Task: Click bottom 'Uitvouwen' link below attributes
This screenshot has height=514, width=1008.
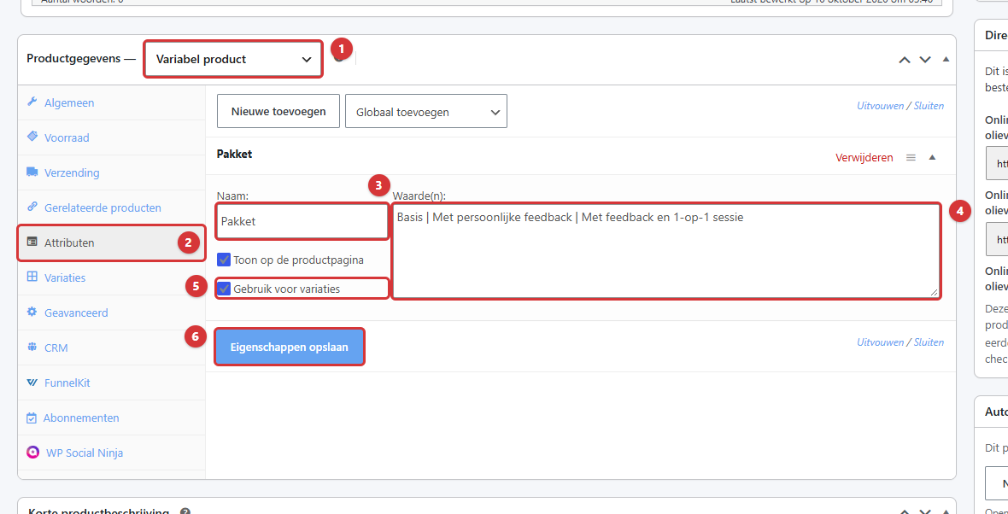Action: click(880, 342)
